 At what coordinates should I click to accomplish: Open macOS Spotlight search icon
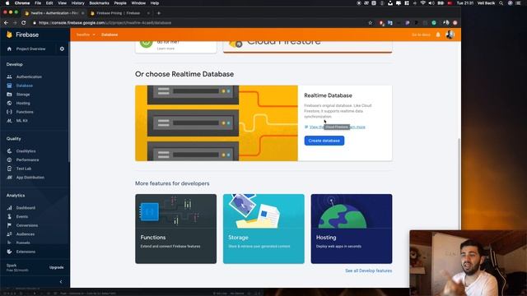tap(501, 3)
